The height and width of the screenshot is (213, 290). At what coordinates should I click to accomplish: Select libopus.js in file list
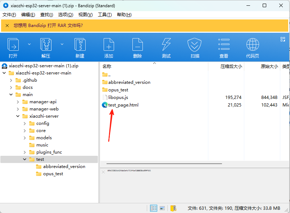tap(118, 98)
